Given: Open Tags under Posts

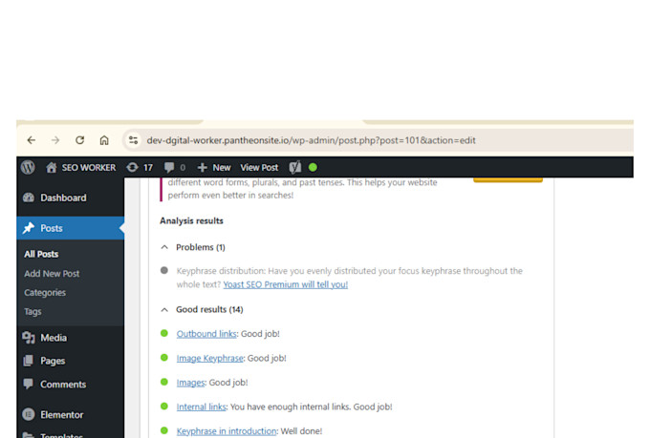Looking at the screenshot, I should pos(32,312).
